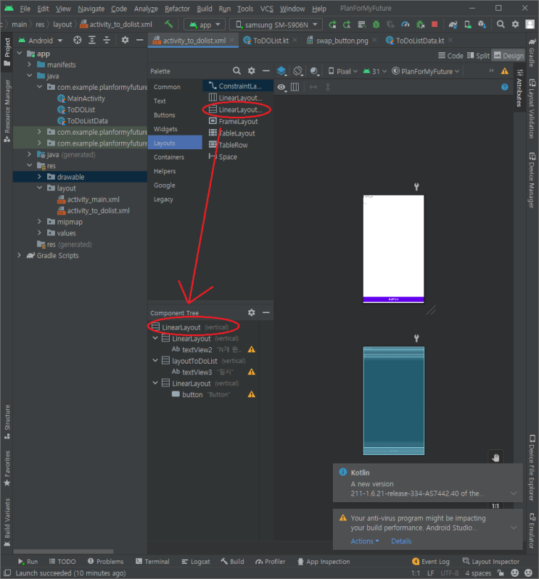
Task: Collapse layoutToDoList in Component Tree
Action: [x=155, y=360]
